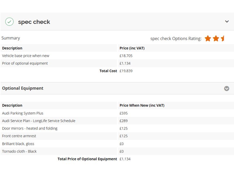The image size is (234, 176).
Task: Select the Front centre armrest row
Action: 19,136
